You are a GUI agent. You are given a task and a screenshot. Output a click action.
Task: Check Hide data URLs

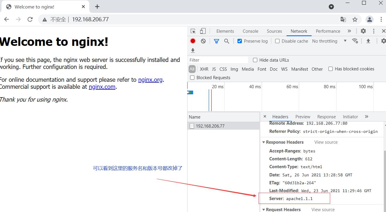coord(255,60)
